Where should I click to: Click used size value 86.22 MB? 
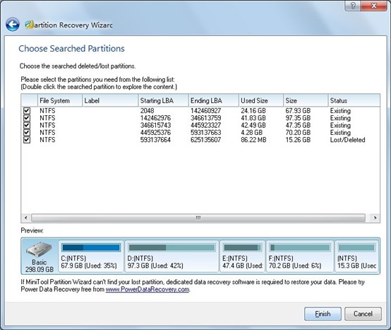253,139
